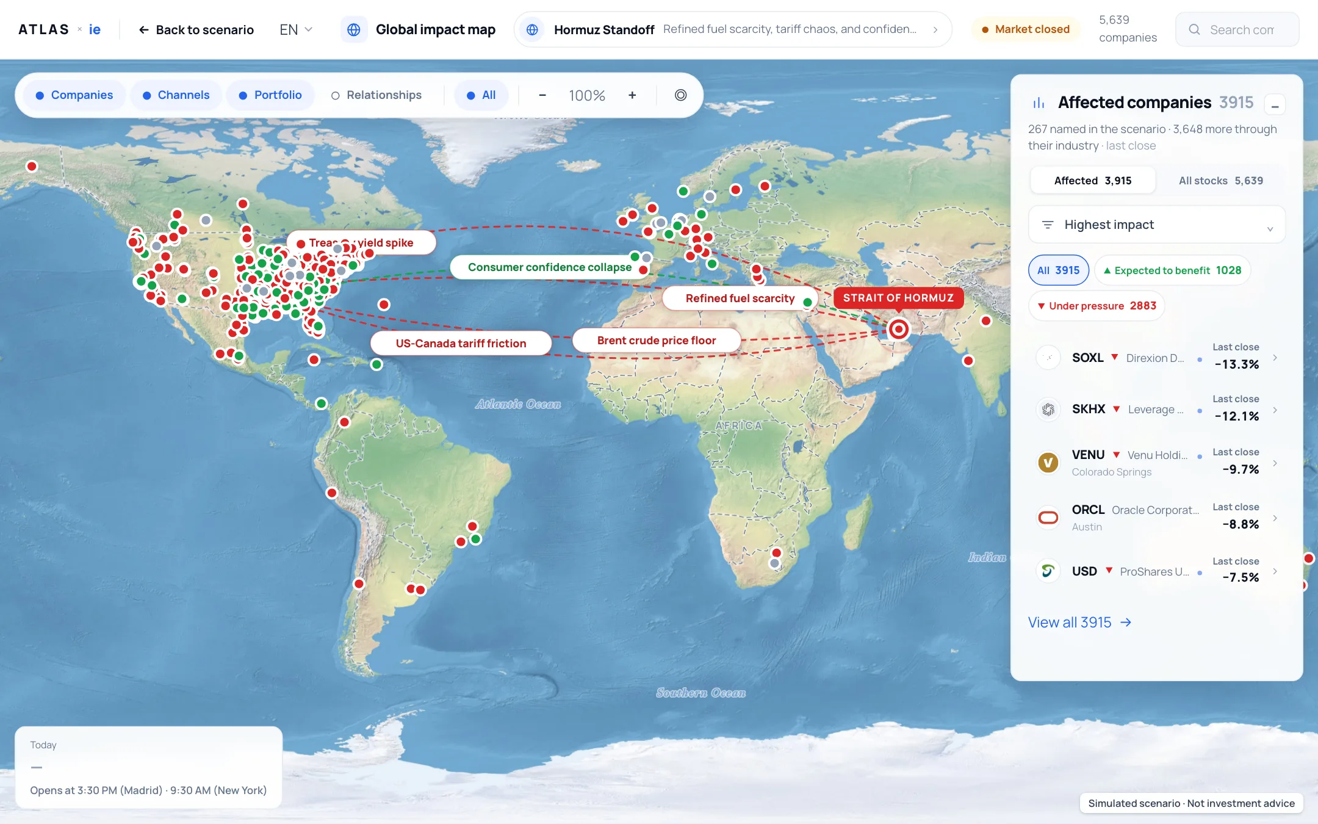This screenshot has width=1318, height=824.
Task: Click the Oracle ORCL logo icon
Action: pyautogui.click(x=1048, y=518)
